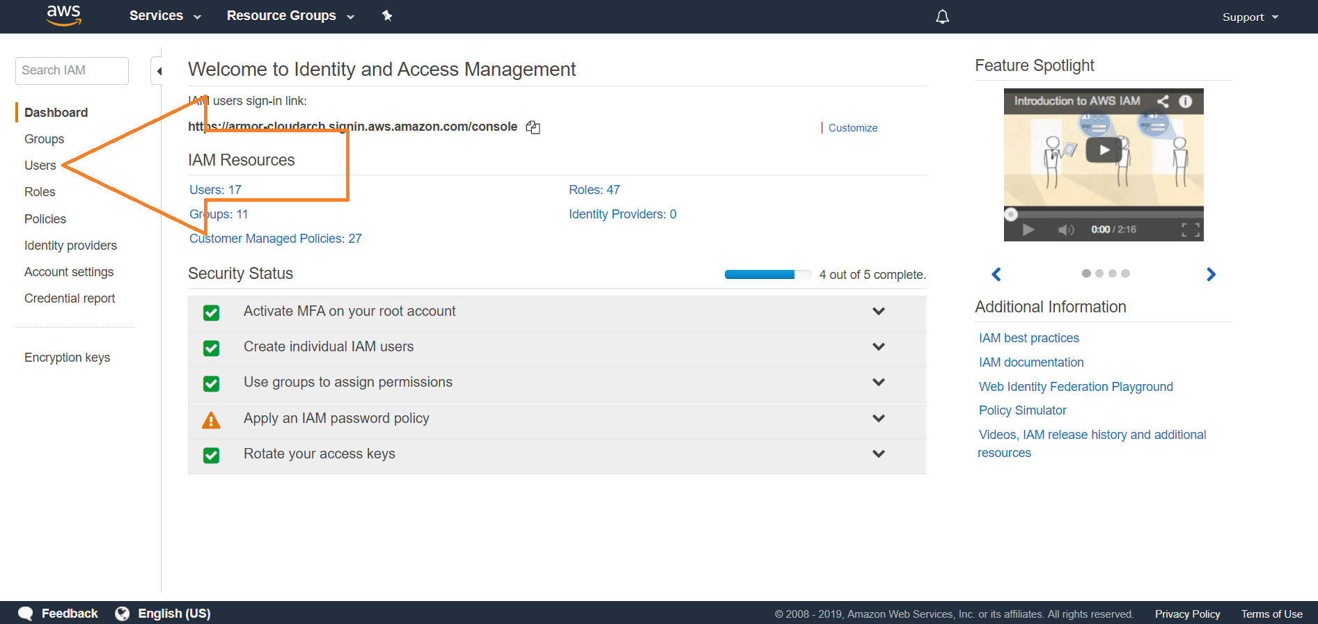This screenshot has width=1318, height=624.
Task: Open the Customize sign-in link
Action: (x=852, y=128)
